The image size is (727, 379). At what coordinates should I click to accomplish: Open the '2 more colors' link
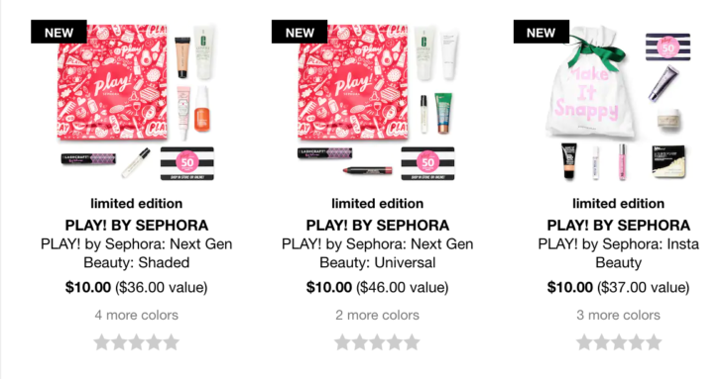[378, 315]
